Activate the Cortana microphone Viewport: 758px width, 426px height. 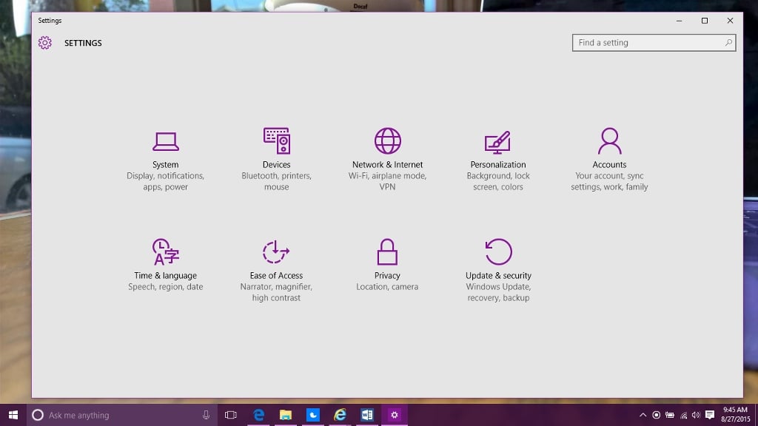click(x=206, y=415)
